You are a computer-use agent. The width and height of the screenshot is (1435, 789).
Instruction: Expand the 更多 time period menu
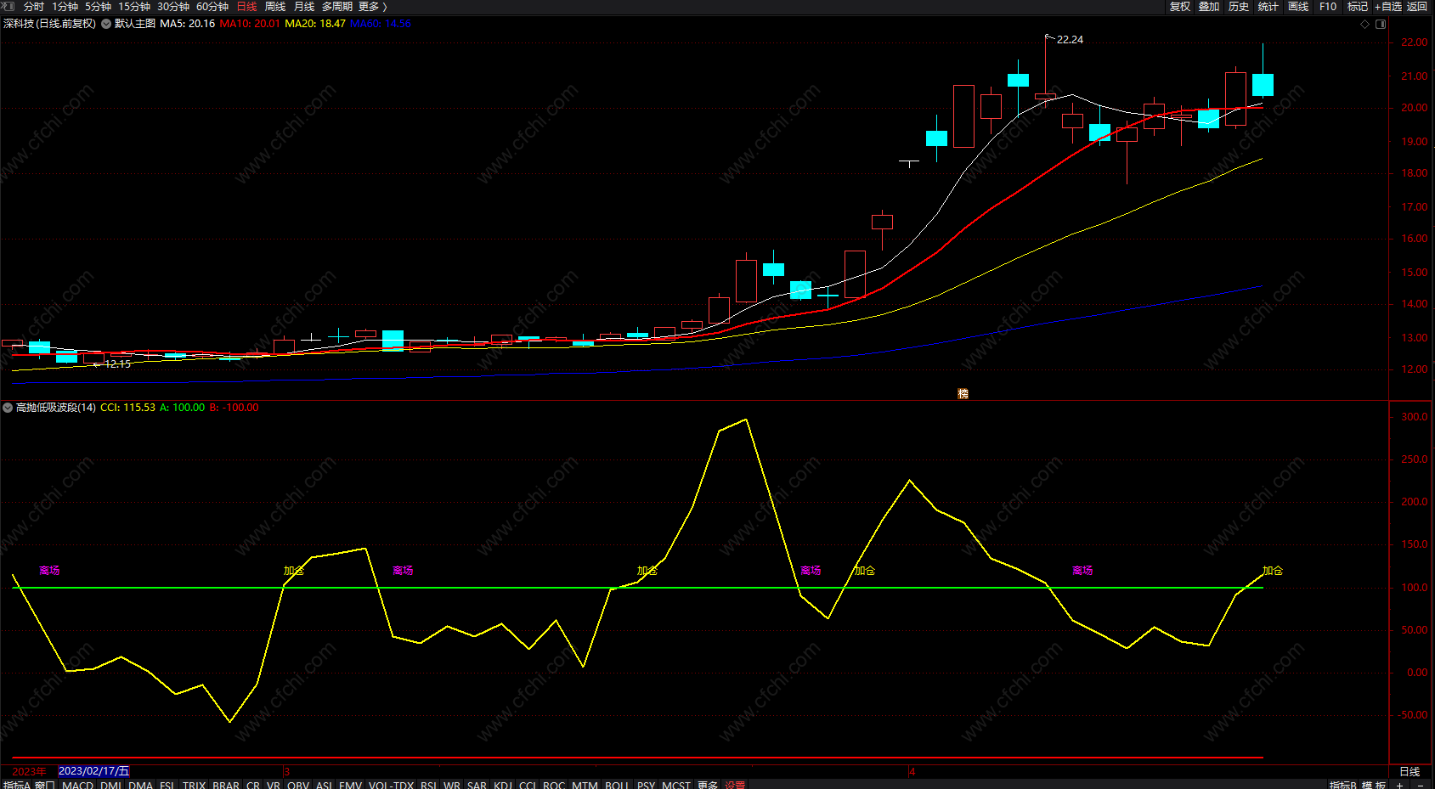coord(372,7)
